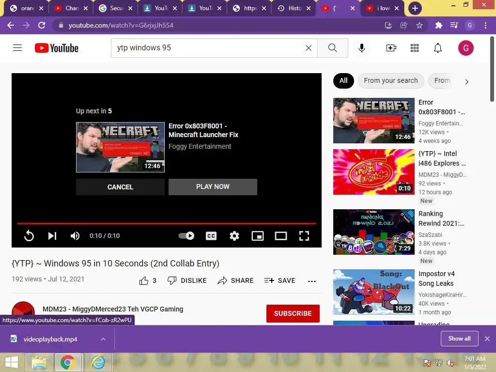
Task: Toggle closed captions CC
Action: pyautogui.click(x=211, y=236)
